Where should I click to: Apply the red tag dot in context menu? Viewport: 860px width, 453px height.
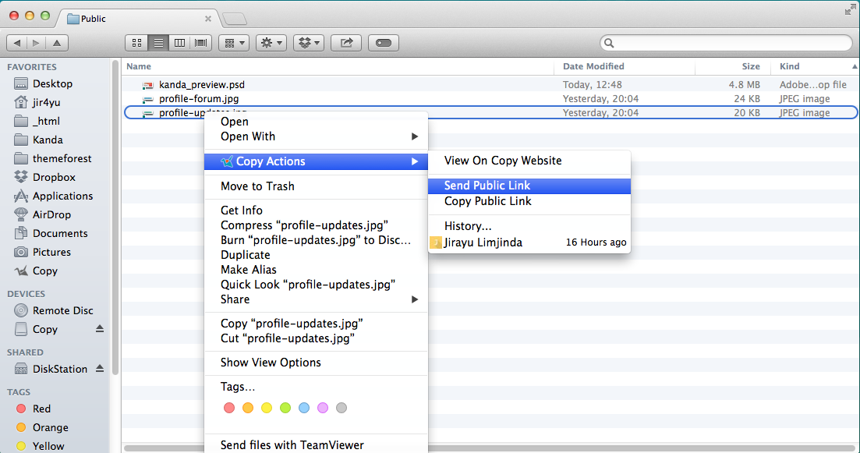point(229,408)
